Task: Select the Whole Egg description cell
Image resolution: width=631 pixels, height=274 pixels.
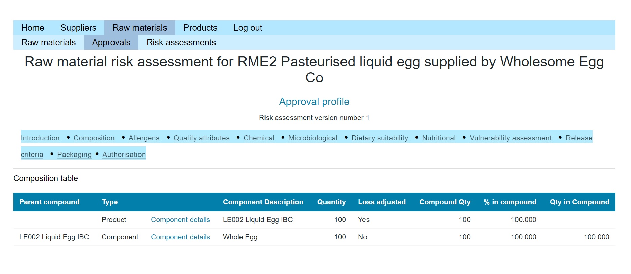Action: tap(240, 237)
